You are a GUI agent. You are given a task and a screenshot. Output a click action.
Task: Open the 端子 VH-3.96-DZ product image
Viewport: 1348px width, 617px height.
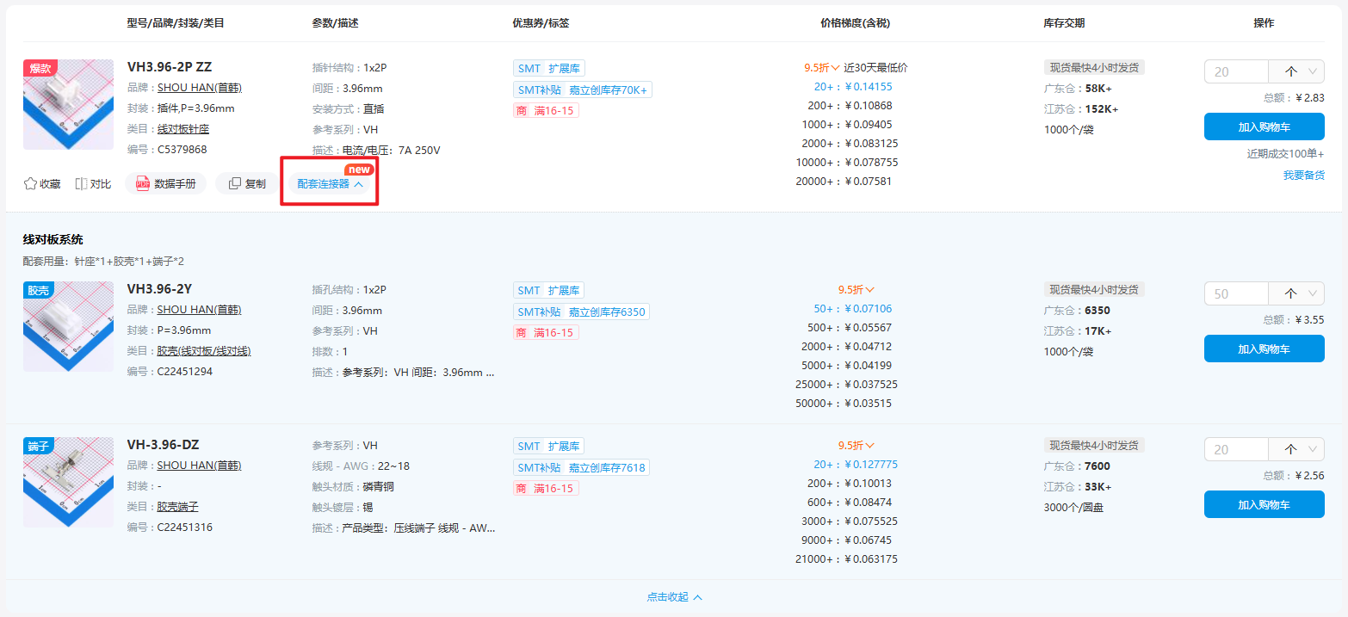coord(68,482)
